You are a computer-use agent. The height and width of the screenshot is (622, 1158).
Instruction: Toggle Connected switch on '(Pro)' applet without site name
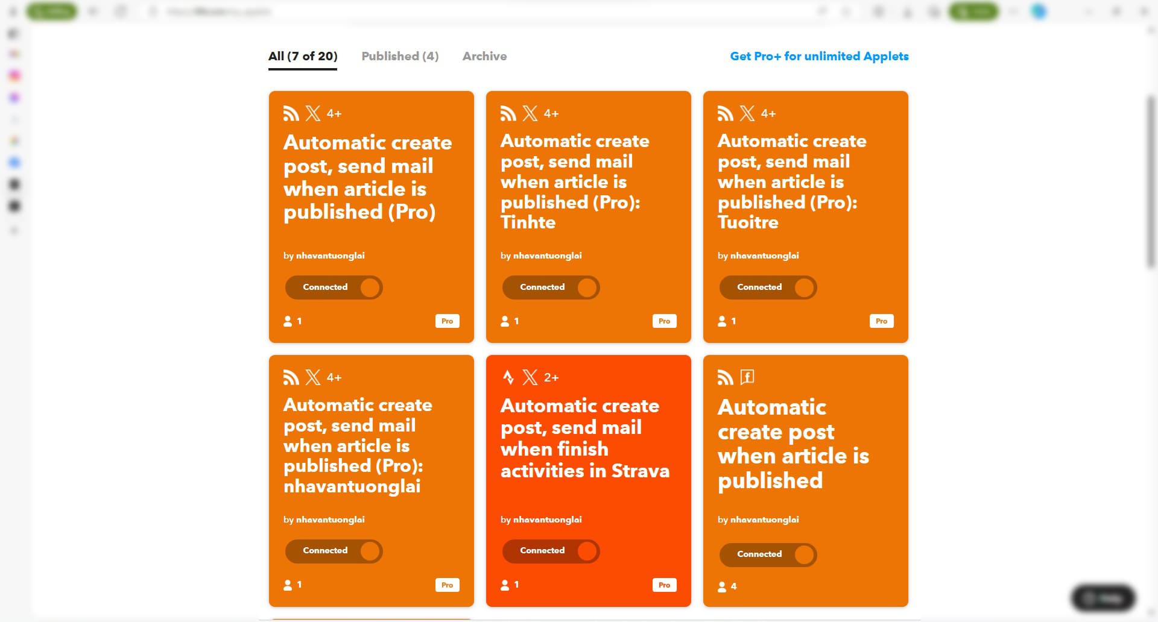click(x=334, y=287)
